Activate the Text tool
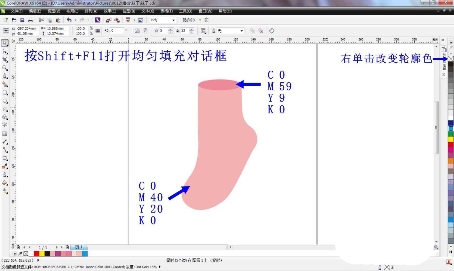The height and width of the screenshot is (271, 454). [5, 125]
